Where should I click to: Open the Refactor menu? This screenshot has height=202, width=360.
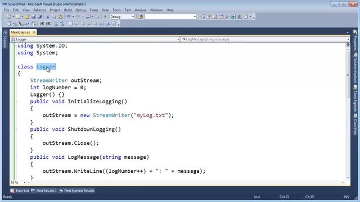coord(39,10)
